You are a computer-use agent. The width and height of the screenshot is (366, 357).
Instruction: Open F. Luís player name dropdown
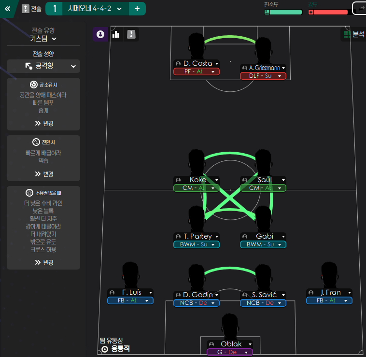(151, 293)
